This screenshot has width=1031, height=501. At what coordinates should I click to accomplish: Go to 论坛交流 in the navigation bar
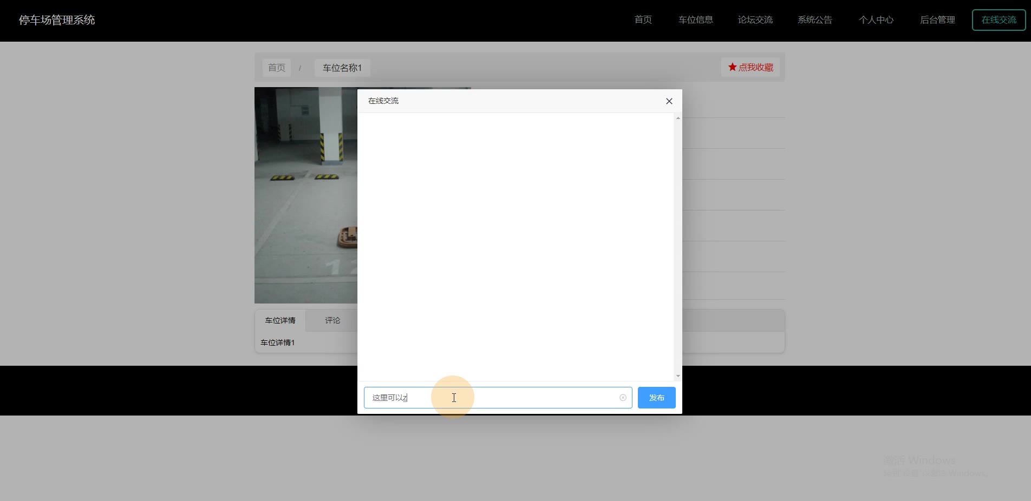point(755,20)
